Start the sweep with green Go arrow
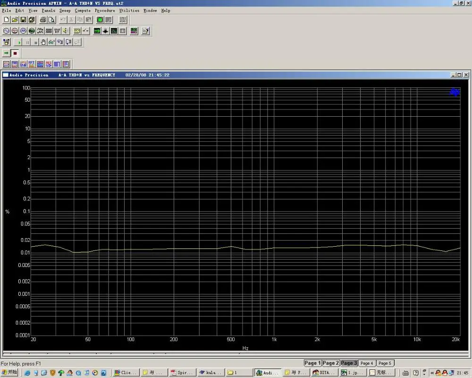The width and height of the screenshot is (472, 378). click(x=6, y=53)
